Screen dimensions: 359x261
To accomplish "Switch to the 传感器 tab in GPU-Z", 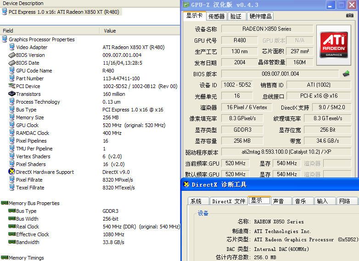I will coord(216,17).
